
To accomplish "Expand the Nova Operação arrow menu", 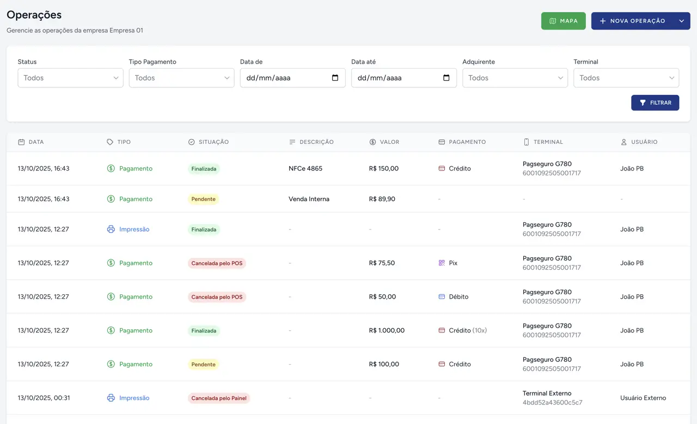I will 681,21.
